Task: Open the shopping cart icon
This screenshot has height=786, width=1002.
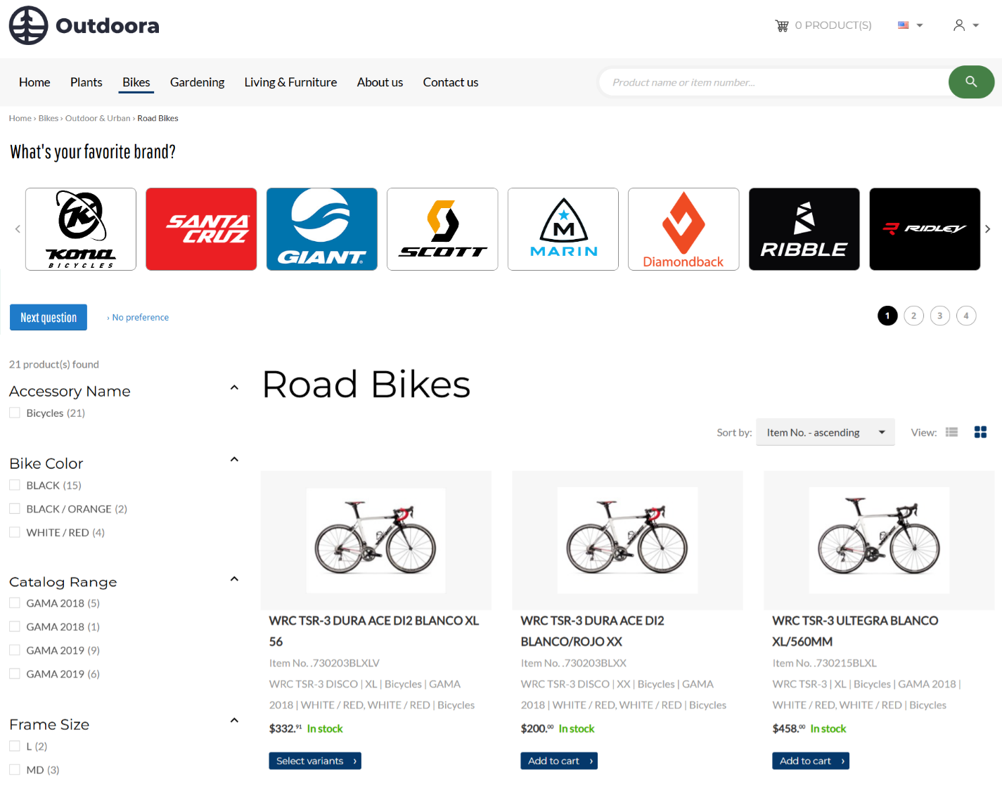Action: tap(782, 25)
